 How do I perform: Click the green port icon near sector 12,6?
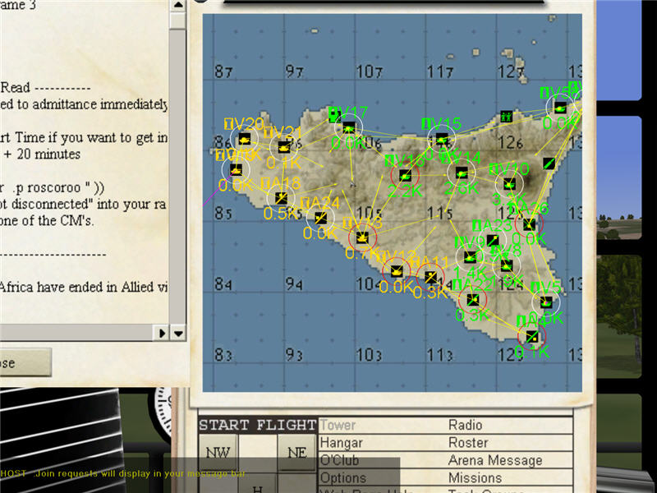coord(507,117)
